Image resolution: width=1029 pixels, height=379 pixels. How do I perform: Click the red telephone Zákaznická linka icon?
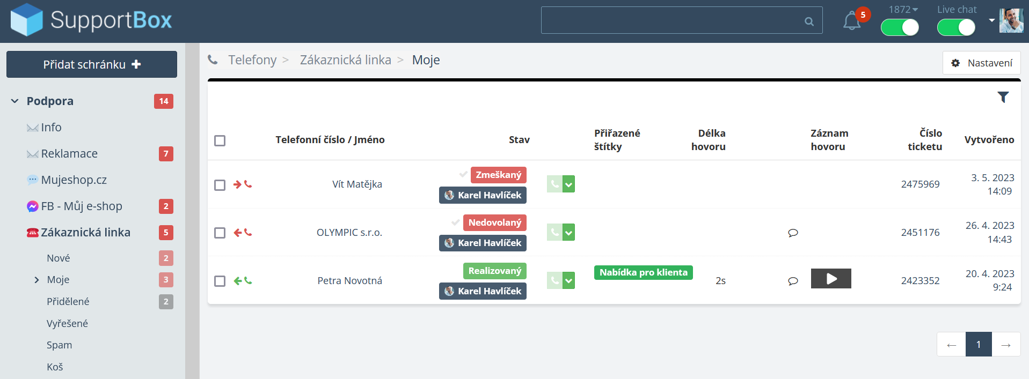click(32, 233)
